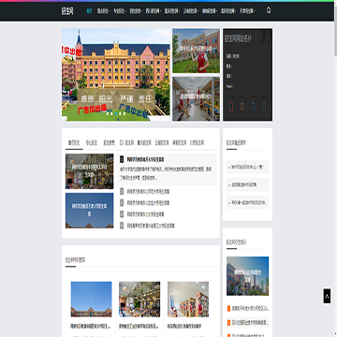Switch to the second tab in content panel

click(x=92, y=143)
